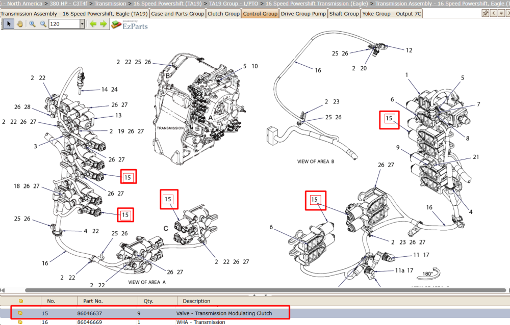Click the area A label on the transmission
Image resolution: width=510 pixels, height=325 pixels.
211,118
